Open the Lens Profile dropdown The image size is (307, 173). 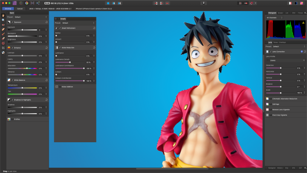coord(287,60)
